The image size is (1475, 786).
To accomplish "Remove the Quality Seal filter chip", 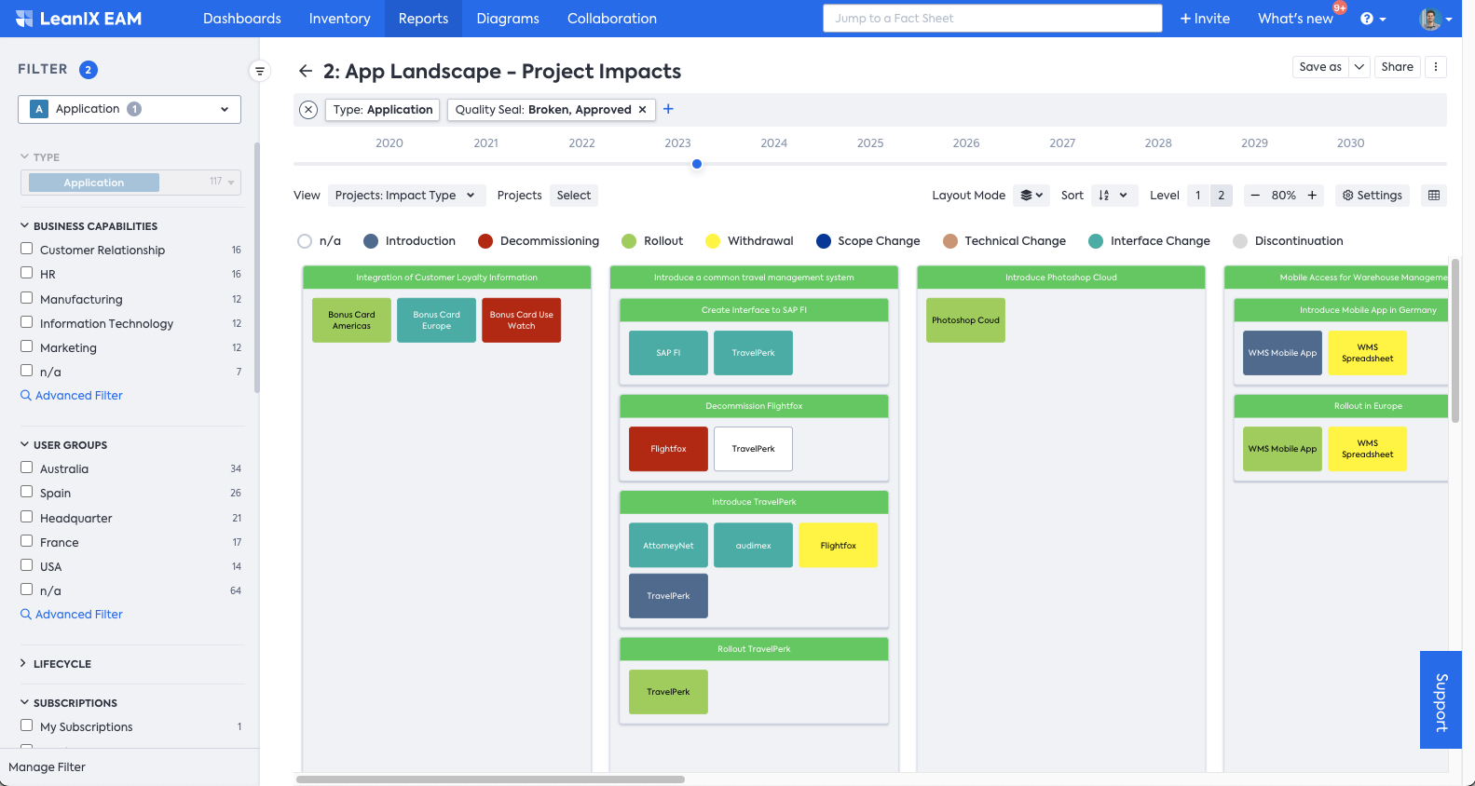I will point(642,110).
